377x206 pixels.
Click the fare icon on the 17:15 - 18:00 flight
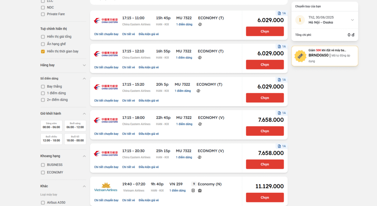tap(200, 124)
